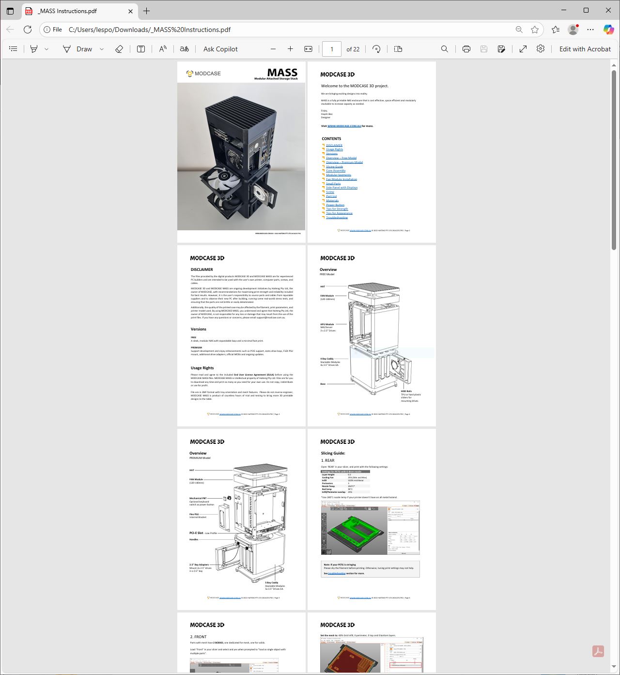Zoom out the PDF
Screen dimensions: 620x675
point(273,49)
